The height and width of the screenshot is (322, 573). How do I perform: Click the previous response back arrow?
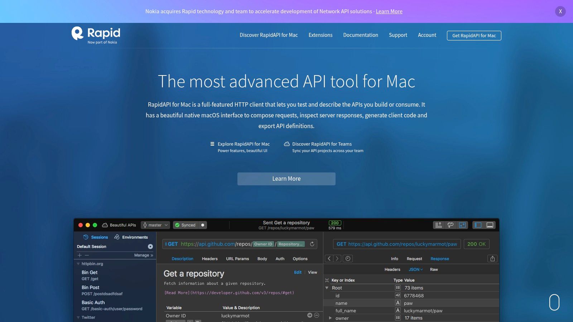(x=329, y=258)
